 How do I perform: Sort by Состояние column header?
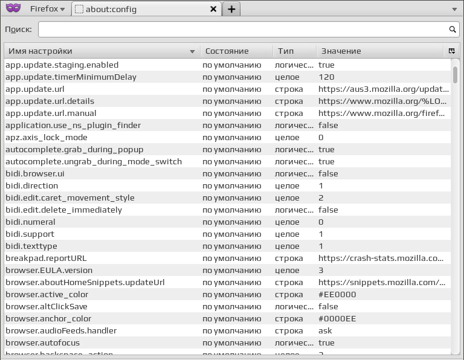coord(236,51)
